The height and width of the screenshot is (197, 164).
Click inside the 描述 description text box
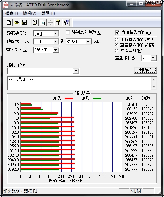click(79, 83)
